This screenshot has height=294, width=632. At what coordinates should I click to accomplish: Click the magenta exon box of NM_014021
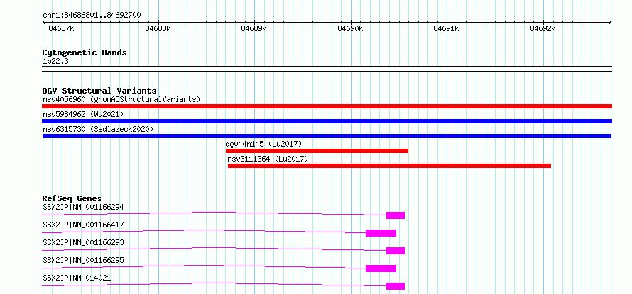[396, 286]
